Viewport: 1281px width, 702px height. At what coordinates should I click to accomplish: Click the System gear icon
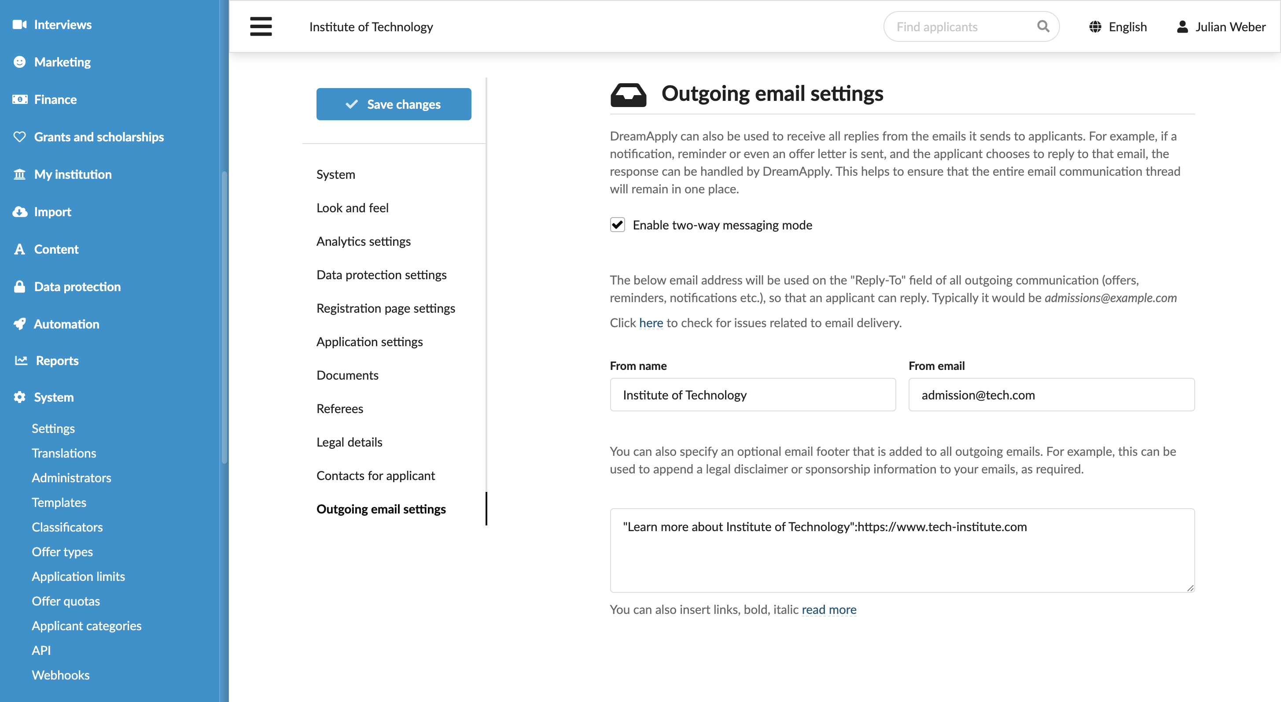(19, 397)
